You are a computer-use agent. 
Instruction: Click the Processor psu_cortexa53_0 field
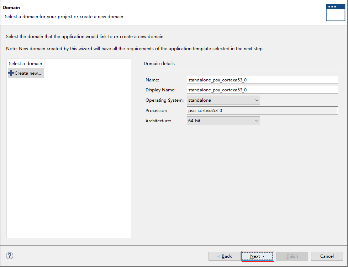262,111
